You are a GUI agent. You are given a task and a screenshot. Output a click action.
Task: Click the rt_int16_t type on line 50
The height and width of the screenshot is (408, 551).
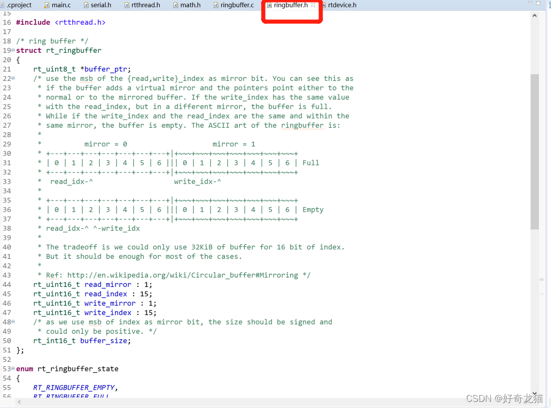54,340
